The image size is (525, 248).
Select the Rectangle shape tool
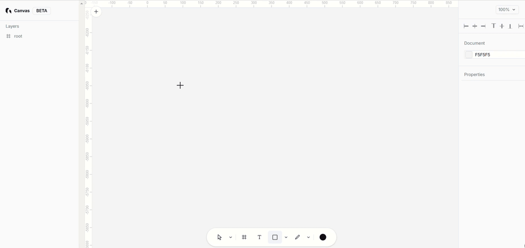pyautogui.click(x=275, y=237)
